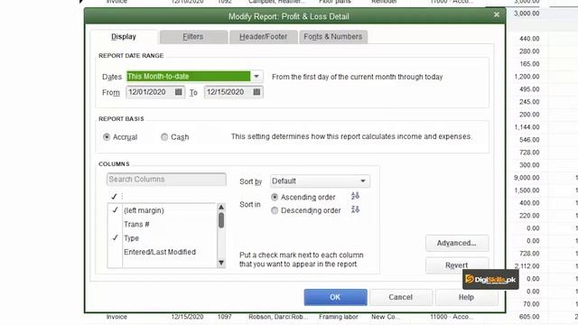
Task: Click the Cancel button
Action: [401, 297]
